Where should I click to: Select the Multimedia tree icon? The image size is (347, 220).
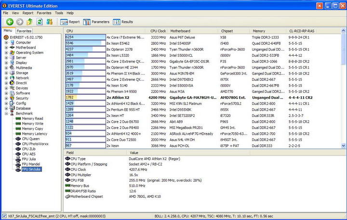(x=13, y=68)
